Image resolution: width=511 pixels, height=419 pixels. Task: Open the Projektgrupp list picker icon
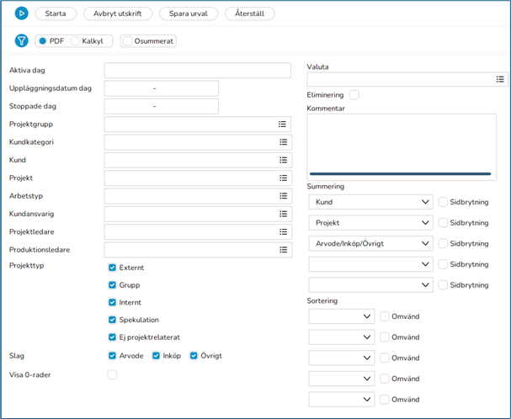[x=283, y=125]
